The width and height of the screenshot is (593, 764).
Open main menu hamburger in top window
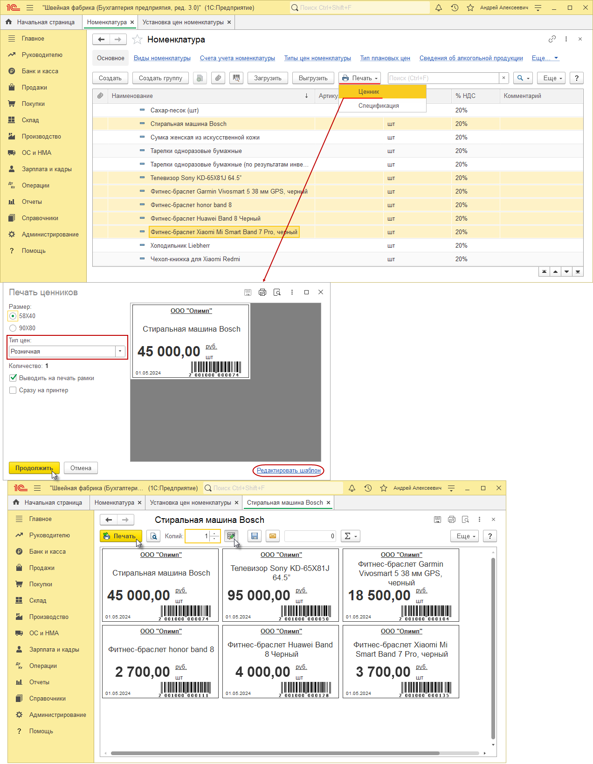pos(30,7)
